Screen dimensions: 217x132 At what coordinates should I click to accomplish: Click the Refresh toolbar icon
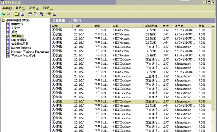tap(36, 14)
